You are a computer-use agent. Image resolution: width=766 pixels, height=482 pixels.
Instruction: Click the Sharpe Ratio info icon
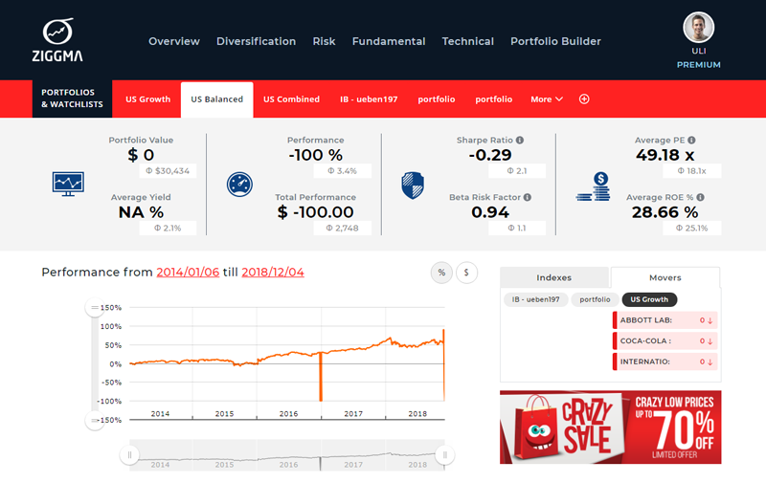point(520,140)
